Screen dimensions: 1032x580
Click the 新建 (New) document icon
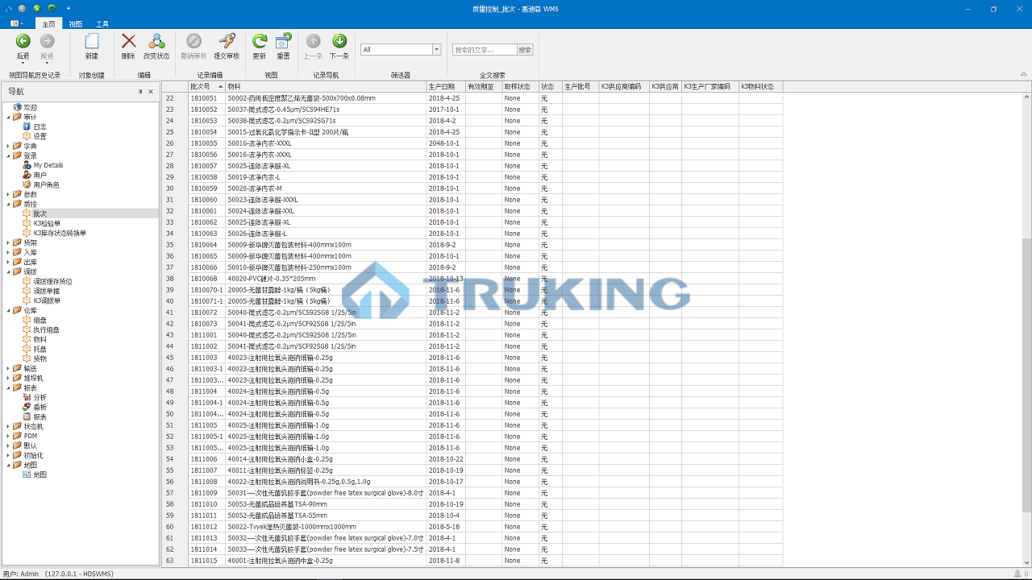coord(92,41)
